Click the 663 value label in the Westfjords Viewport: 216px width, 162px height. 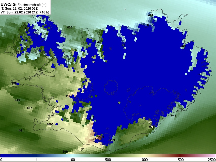[x=27, y=28]
